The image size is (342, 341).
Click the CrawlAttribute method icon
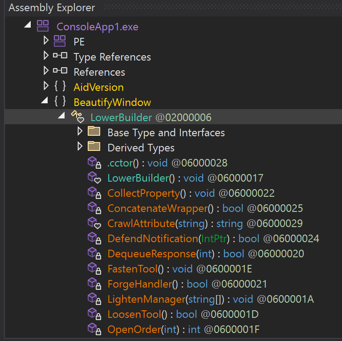click(x=94, y=223)
